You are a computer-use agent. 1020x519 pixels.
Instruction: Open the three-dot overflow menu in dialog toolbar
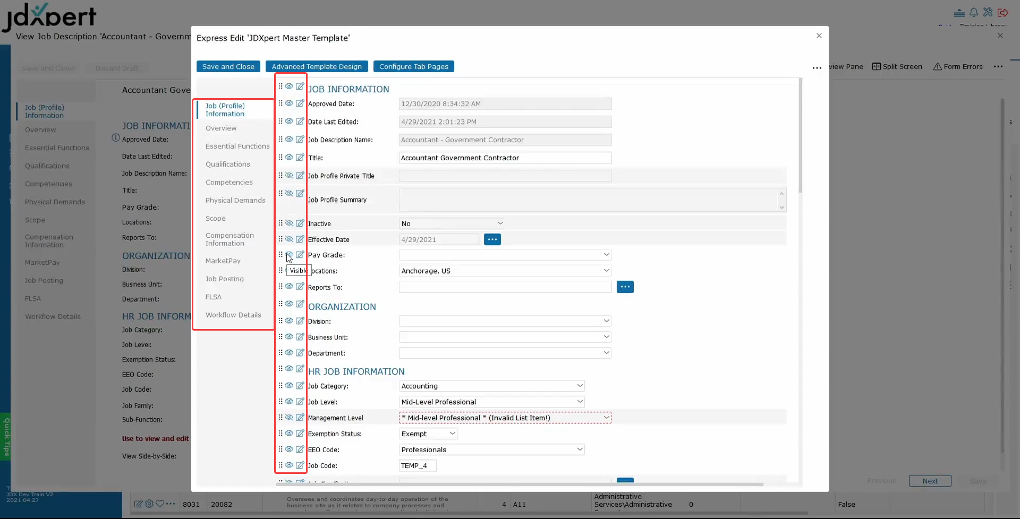(x=817, y=67)
